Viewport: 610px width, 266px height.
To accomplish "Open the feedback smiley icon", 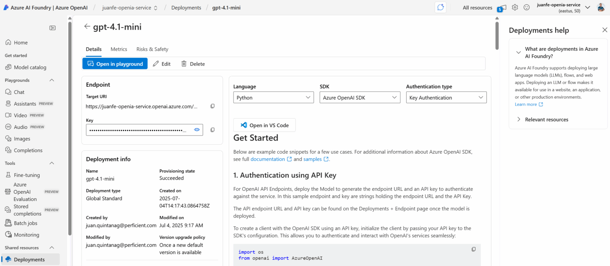I will point(526,7).
